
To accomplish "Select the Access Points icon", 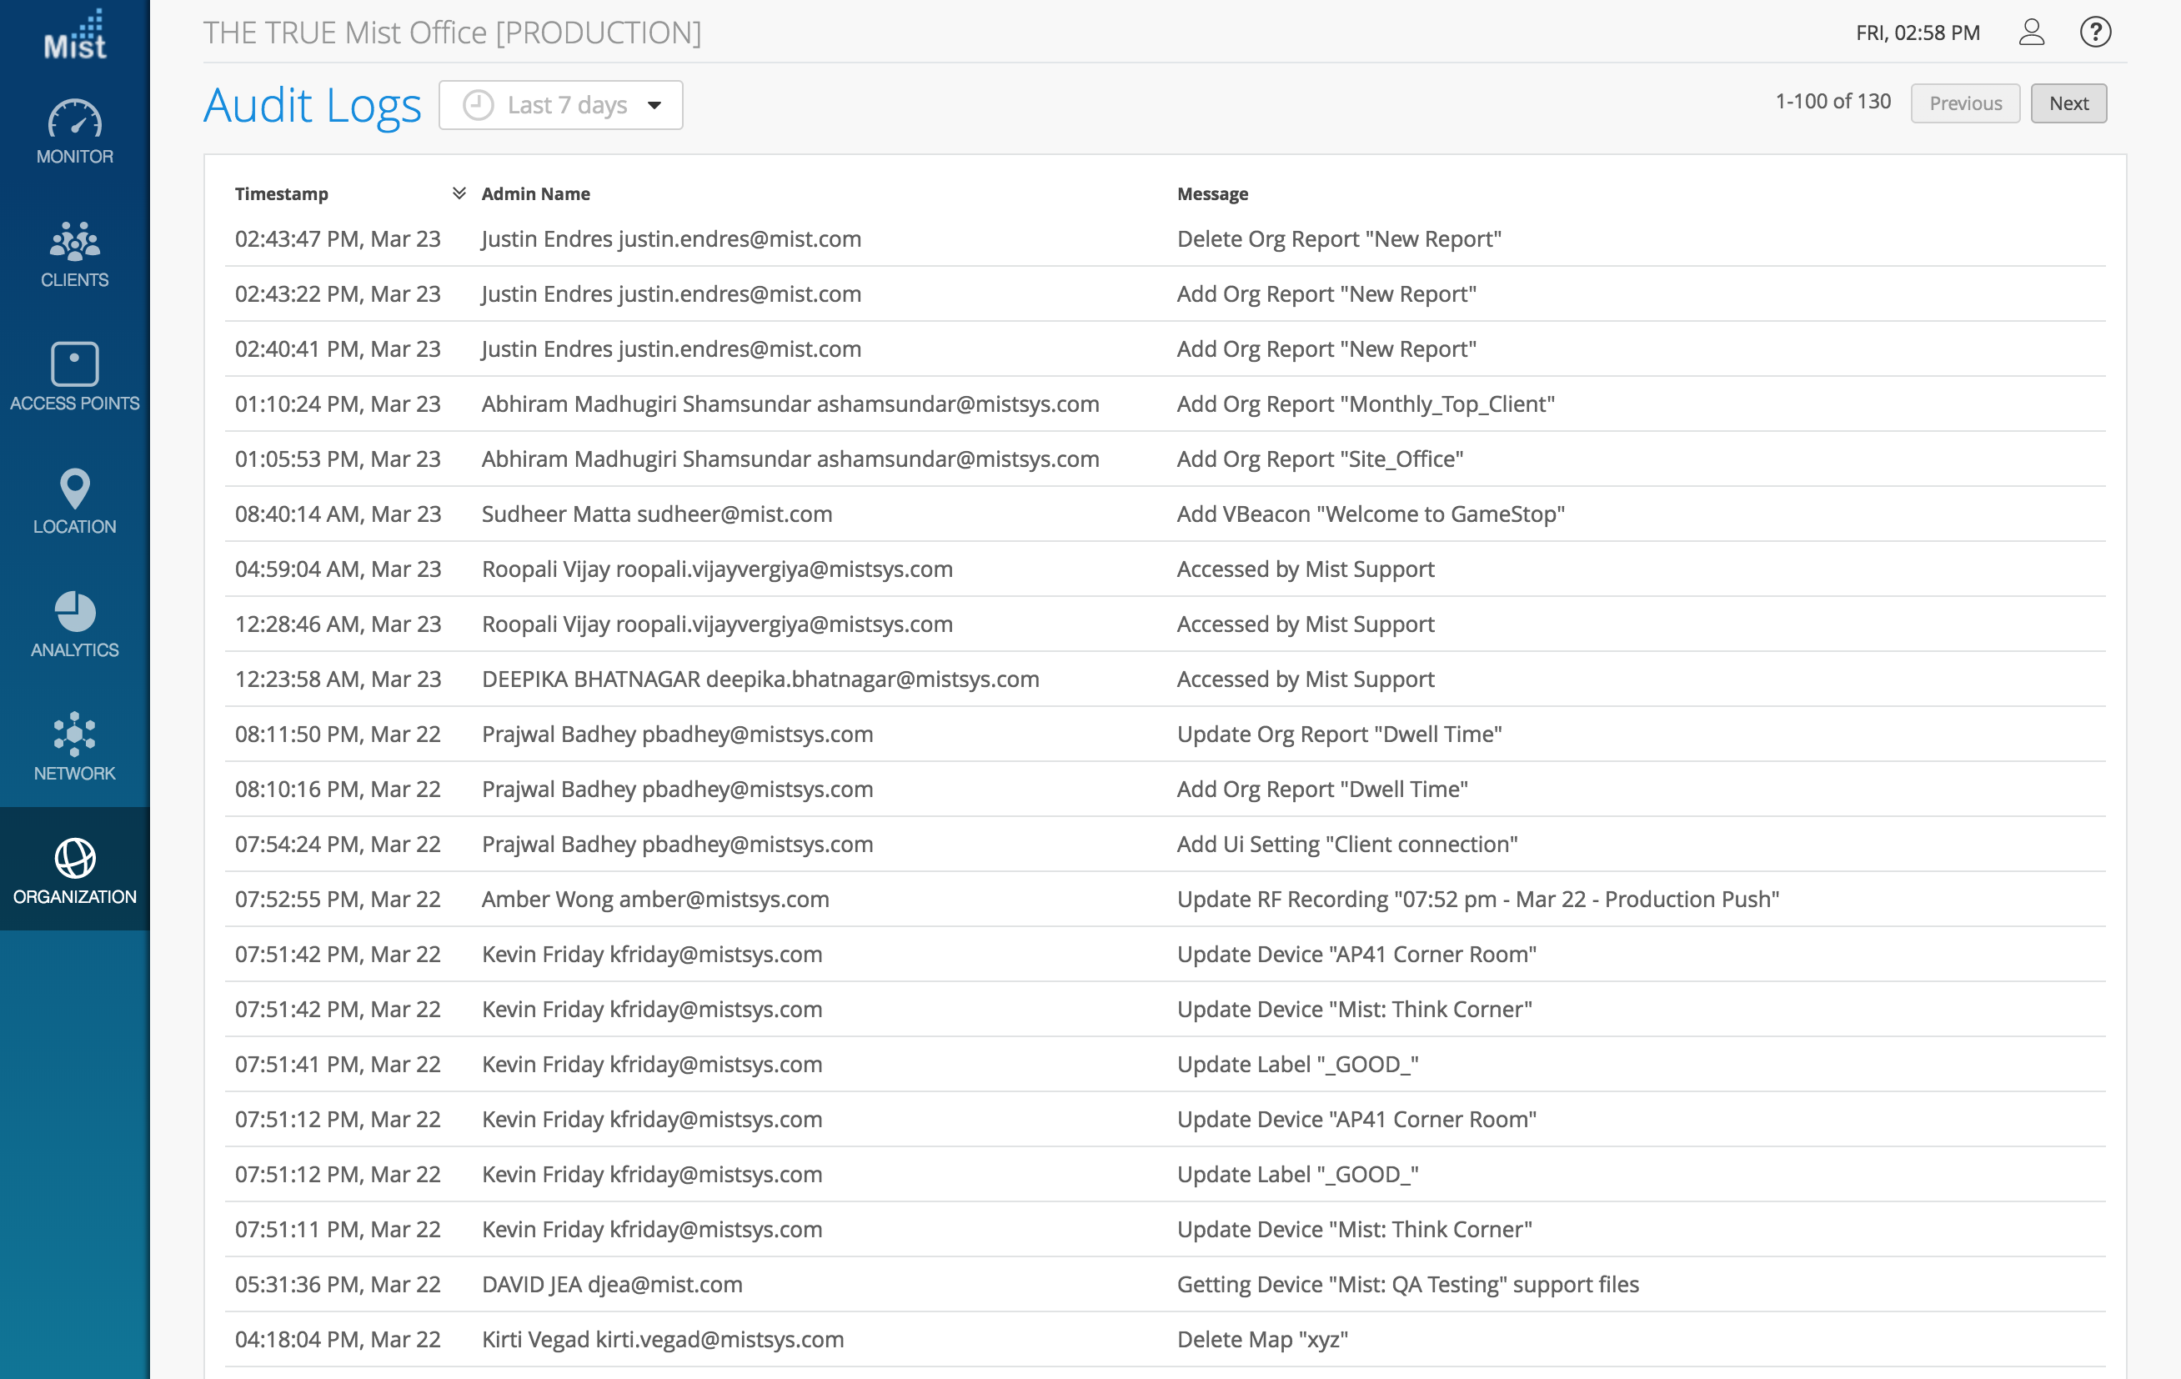I will click(75, 364).
